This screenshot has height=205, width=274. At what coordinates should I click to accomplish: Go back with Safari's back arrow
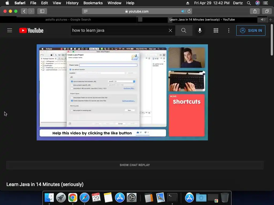tap(24, 11)
